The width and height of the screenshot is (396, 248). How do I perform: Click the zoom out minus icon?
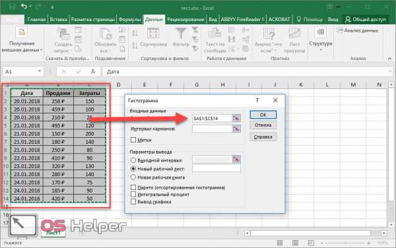322,243
